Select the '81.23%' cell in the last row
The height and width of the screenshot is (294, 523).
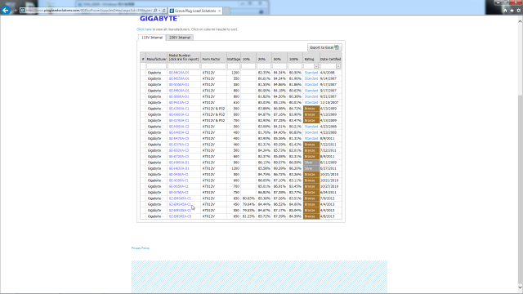pos(248,216)
